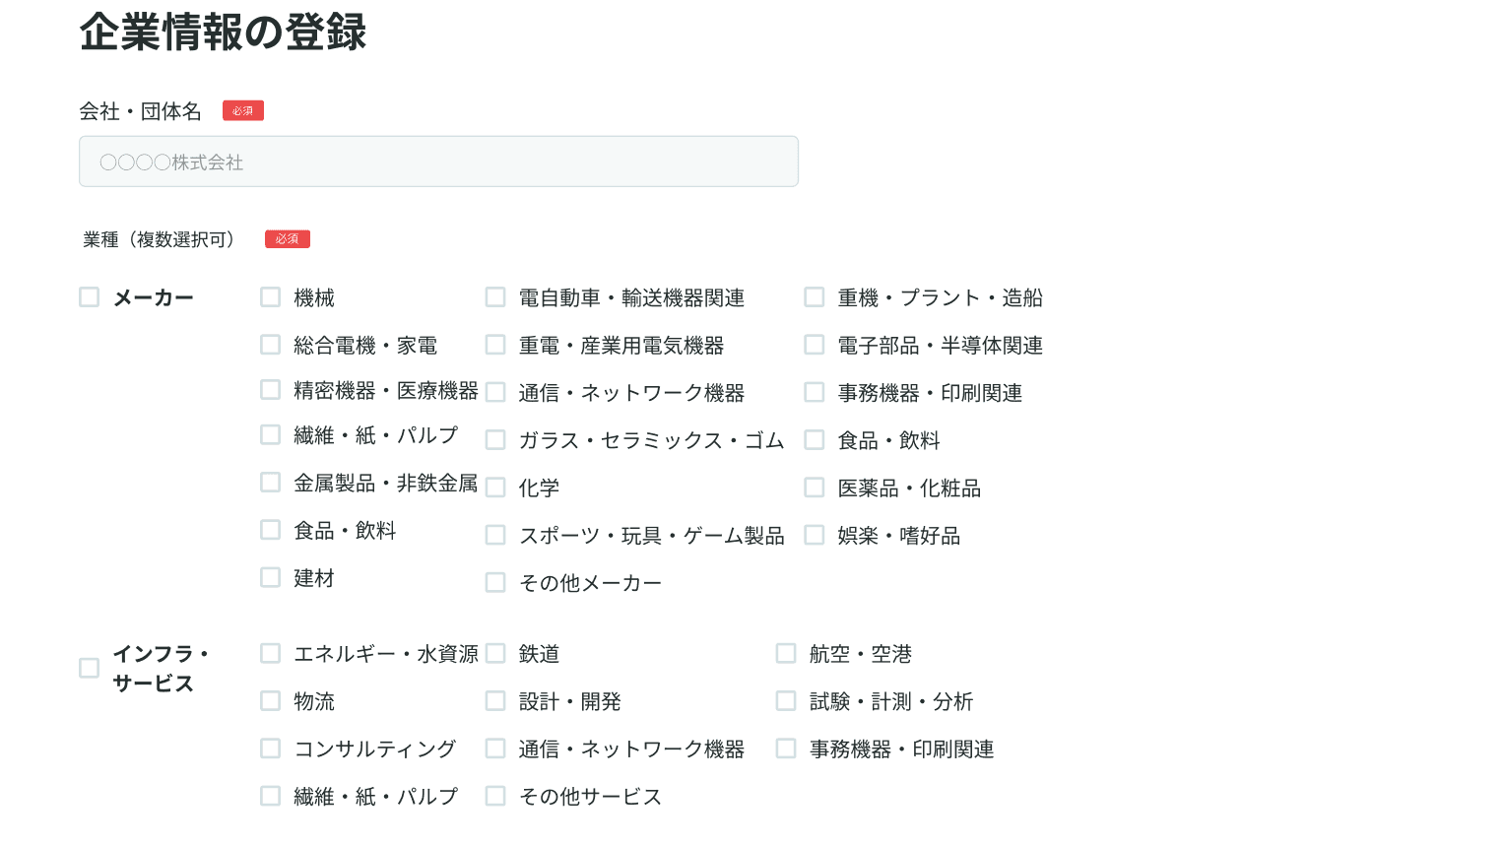Viewport: 1503px width, 846px height.
Task: Check 重機・プラント・造船 as an industry
Action: click(x=814, y=296)
